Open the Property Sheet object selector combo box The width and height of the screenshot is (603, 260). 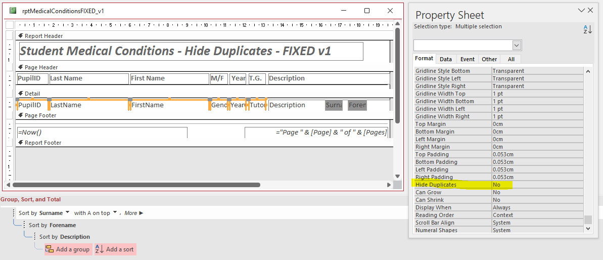coord(467,46)
